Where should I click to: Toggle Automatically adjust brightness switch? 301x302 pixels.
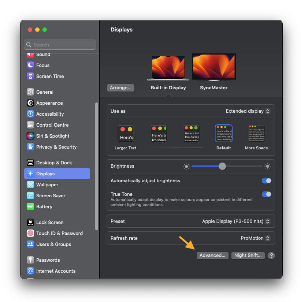pos(266,181)
